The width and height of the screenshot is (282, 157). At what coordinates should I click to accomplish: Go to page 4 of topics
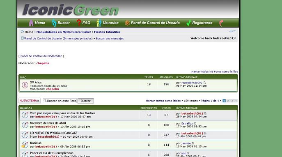236,101
